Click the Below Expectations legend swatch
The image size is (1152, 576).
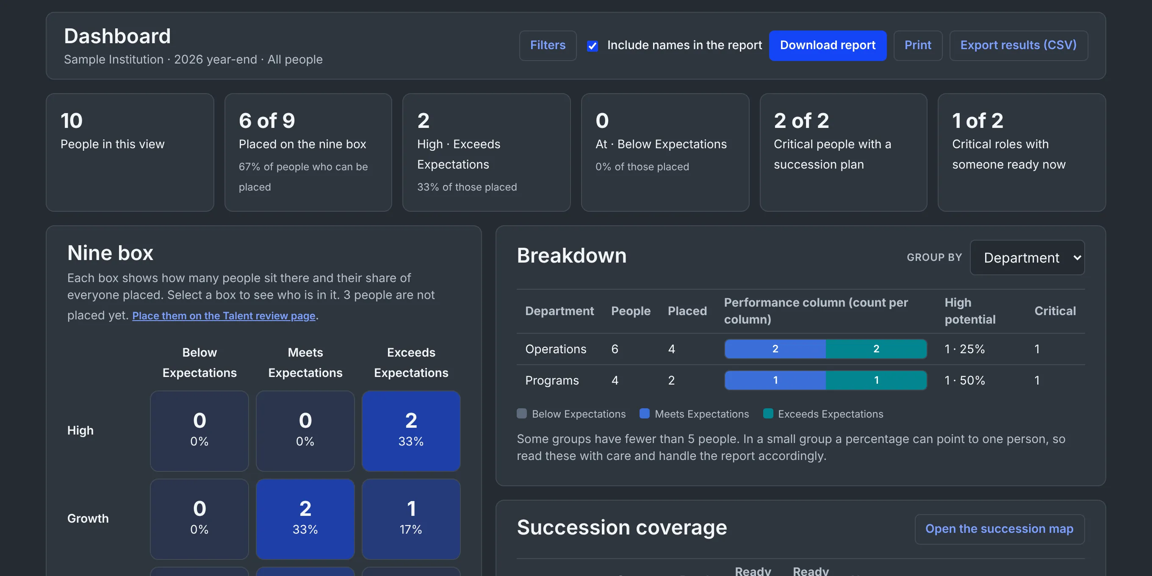(x=521, y=414)
